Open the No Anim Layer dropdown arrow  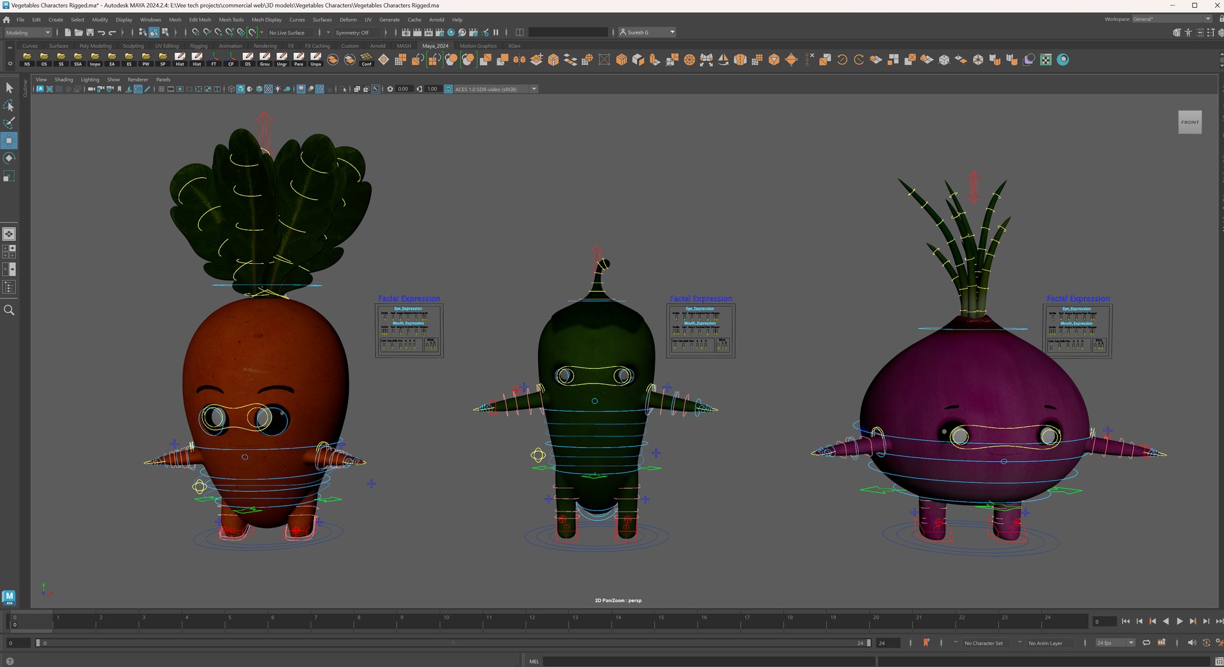[1019, 642]
